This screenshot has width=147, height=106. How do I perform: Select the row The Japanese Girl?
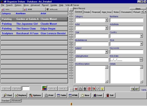point(34,24)
